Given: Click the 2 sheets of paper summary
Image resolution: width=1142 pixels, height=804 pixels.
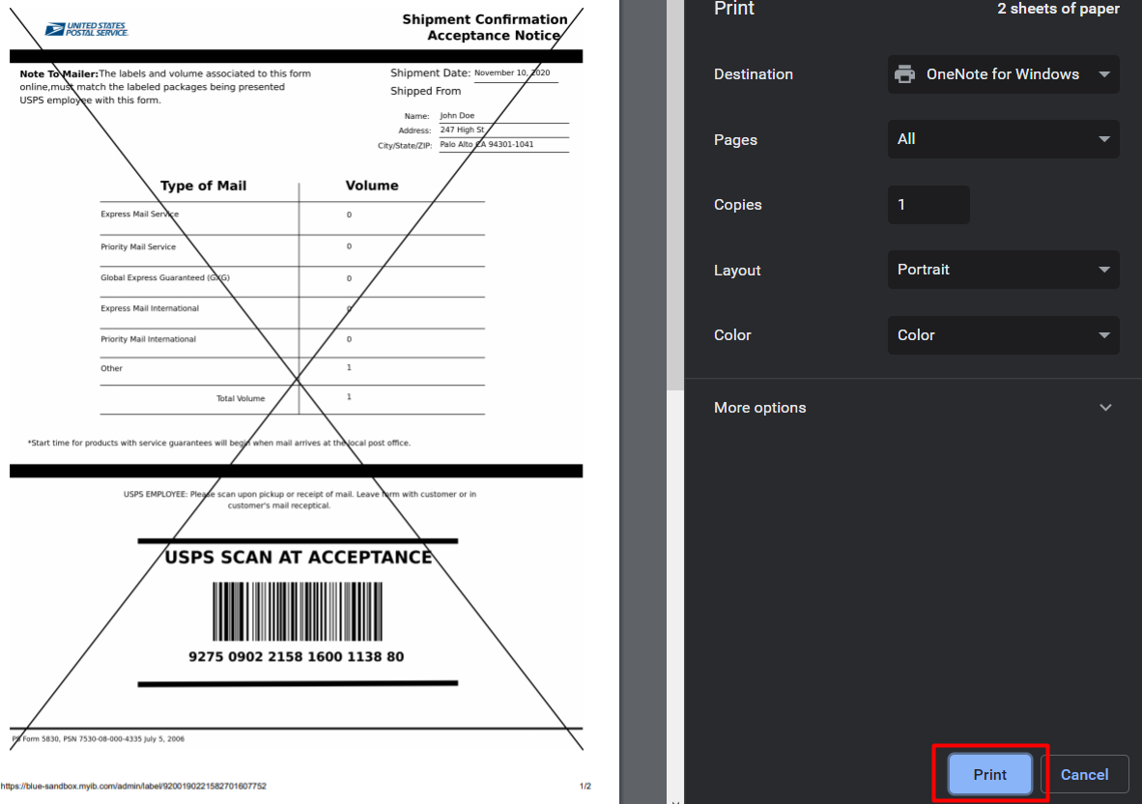Looking at the screenshot, I should [1058, 9].
